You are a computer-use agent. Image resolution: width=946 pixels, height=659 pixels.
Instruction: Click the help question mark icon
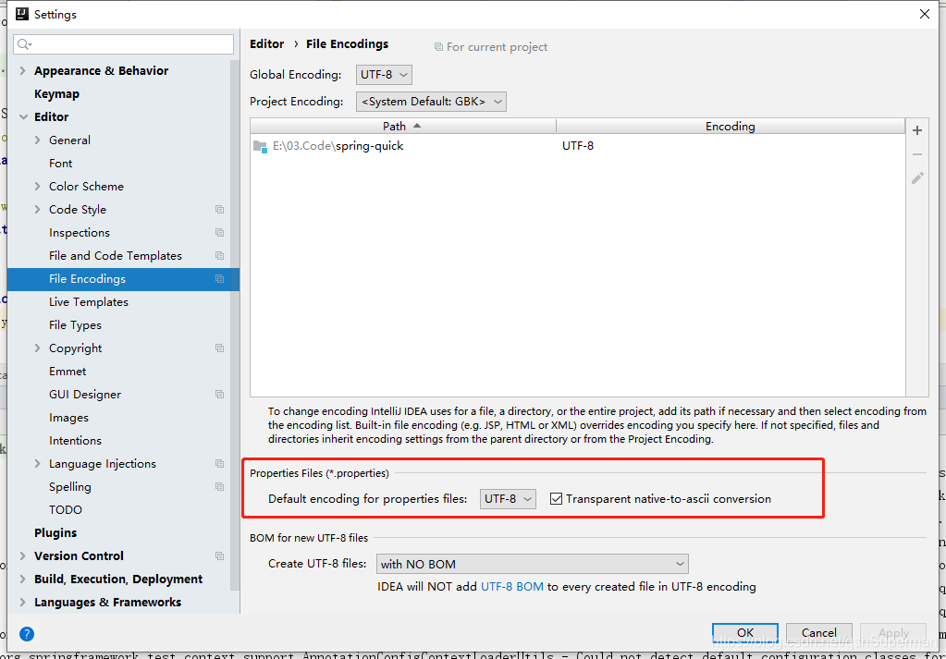(x=27, y=634)
